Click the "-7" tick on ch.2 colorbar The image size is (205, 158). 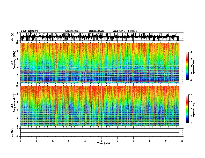[191, 123]
